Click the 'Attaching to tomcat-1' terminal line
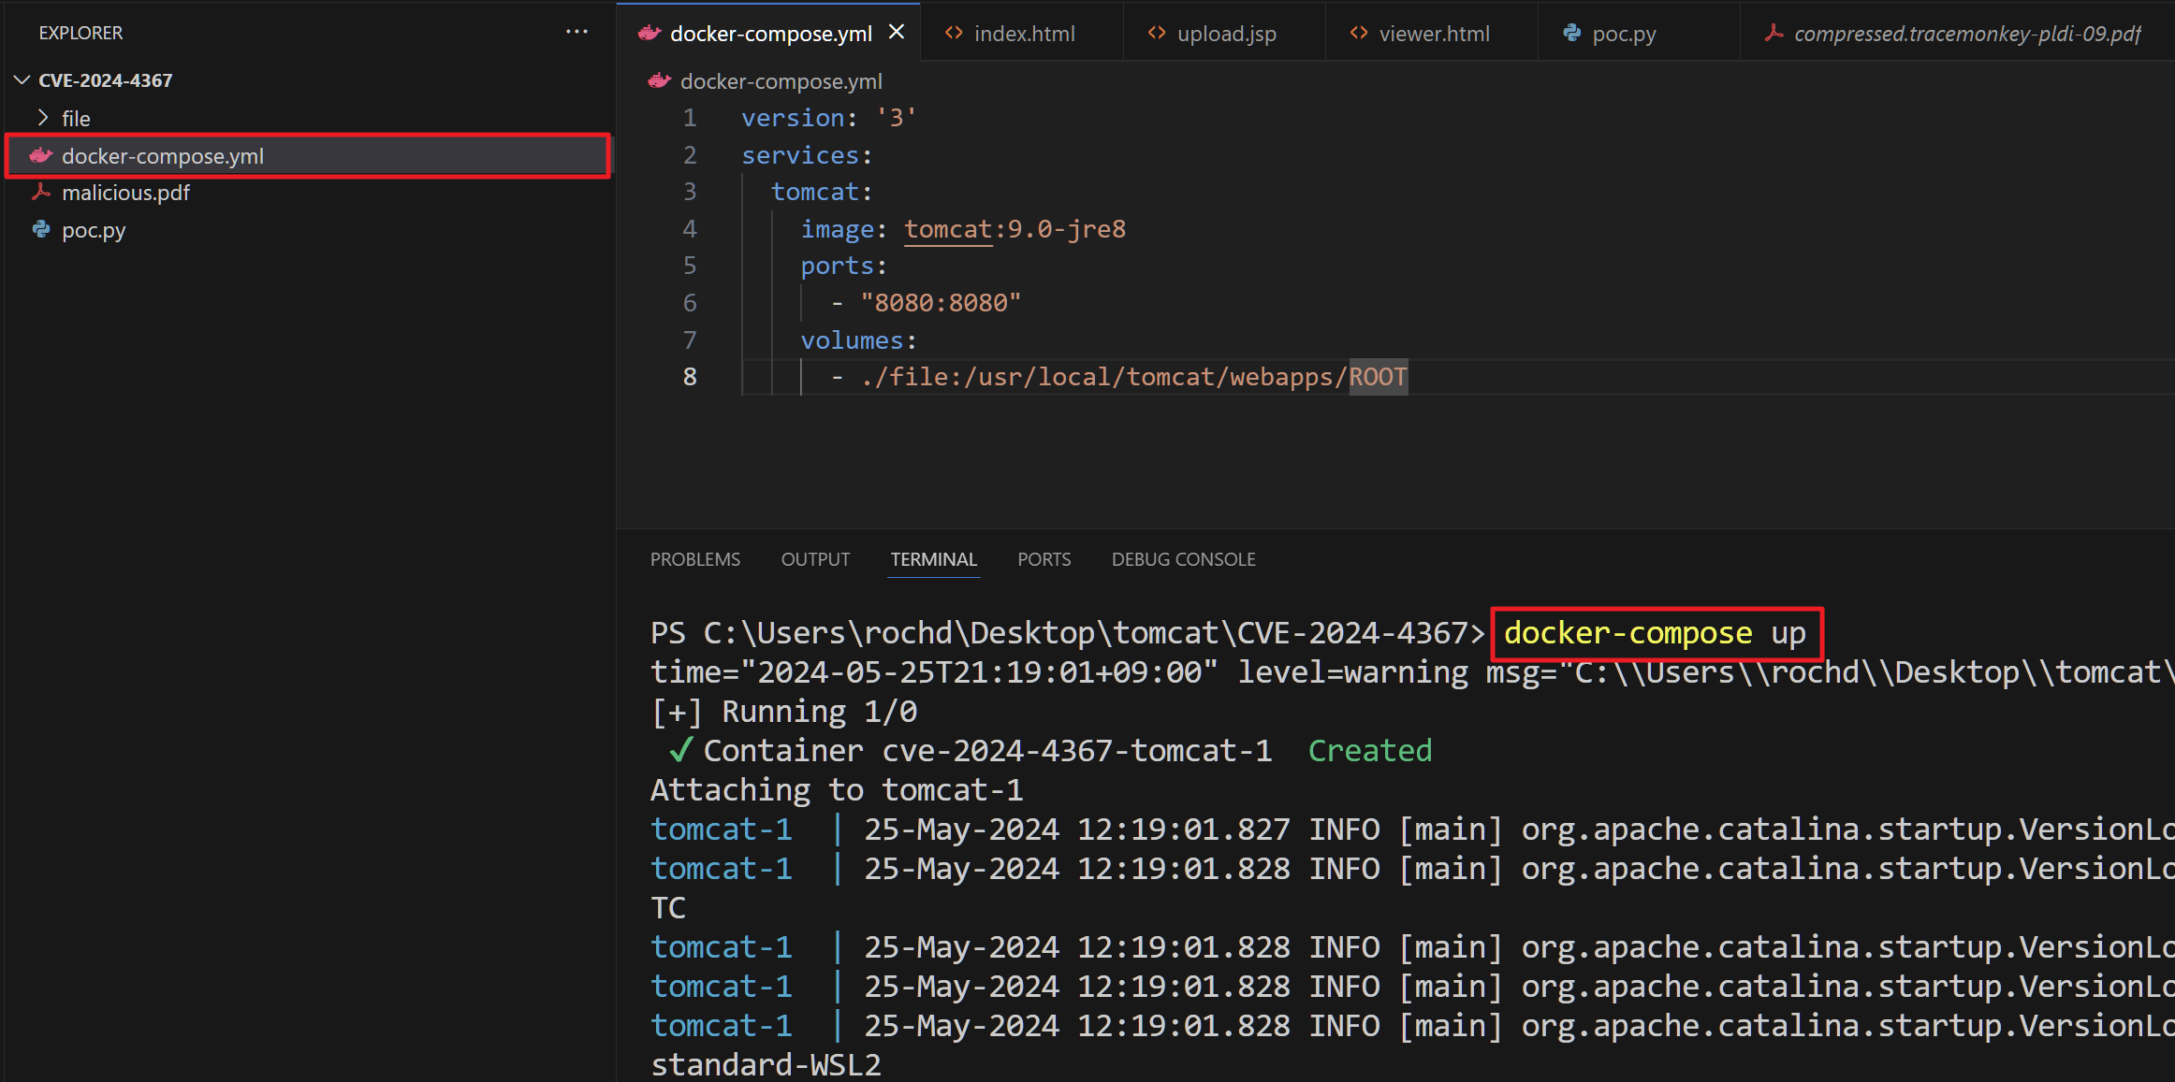This screenshot has width=2175, height=1082. click(837, 790)
